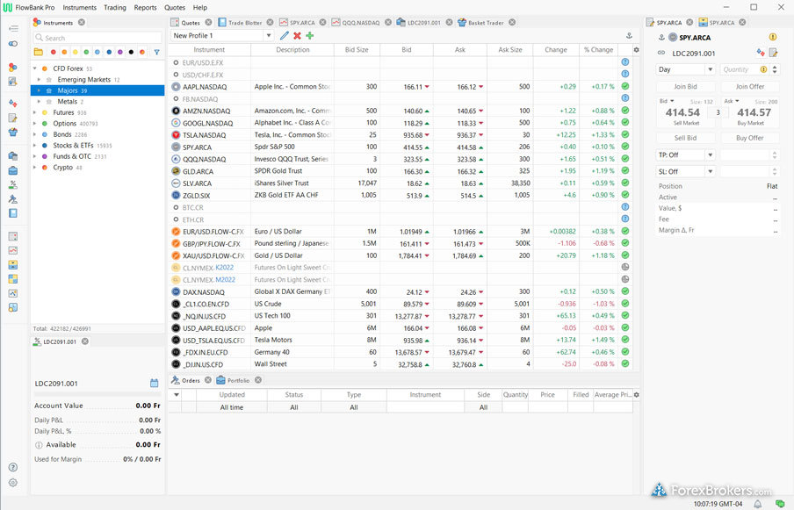Add a new profile with the green plus

pyautogui.click(x=310, y=35)
